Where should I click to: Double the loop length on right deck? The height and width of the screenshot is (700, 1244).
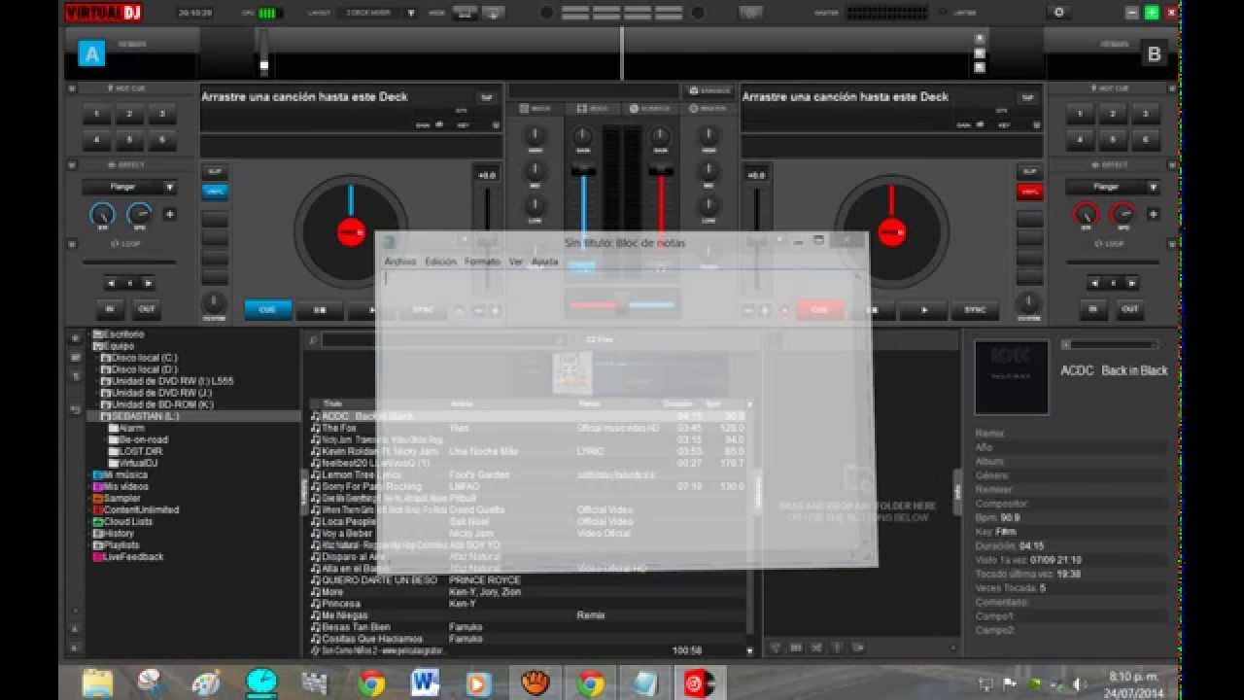click(1131, 283)
